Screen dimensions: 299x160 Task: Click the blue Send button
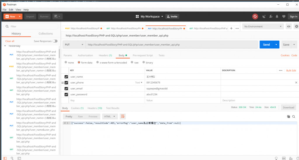tap(266, 45)
